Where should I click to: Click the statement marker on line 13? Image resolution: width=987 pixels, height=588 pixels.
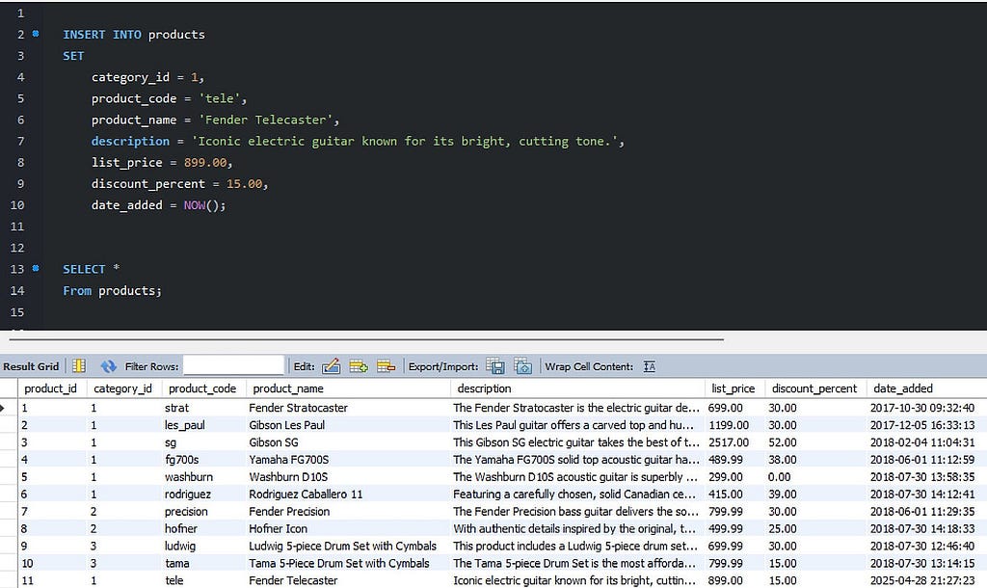click(36, 269)
